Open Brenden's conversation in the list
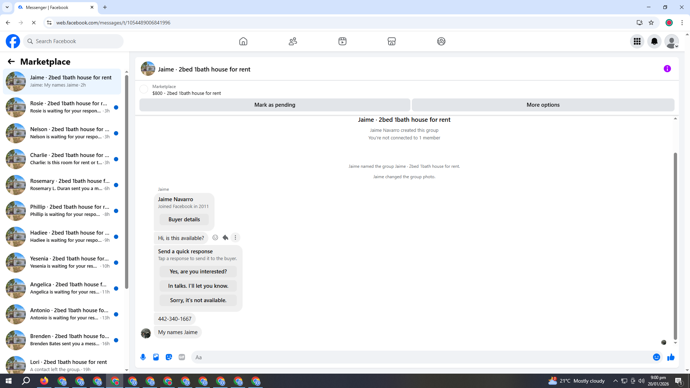Screen dimensions: 690x388 pos(62,340)
